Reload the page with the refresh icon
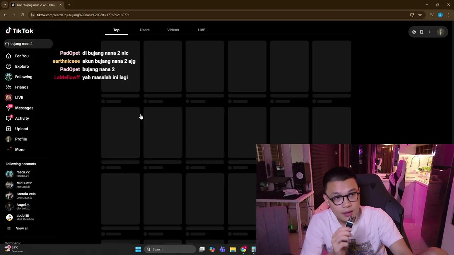 [22, 15]
